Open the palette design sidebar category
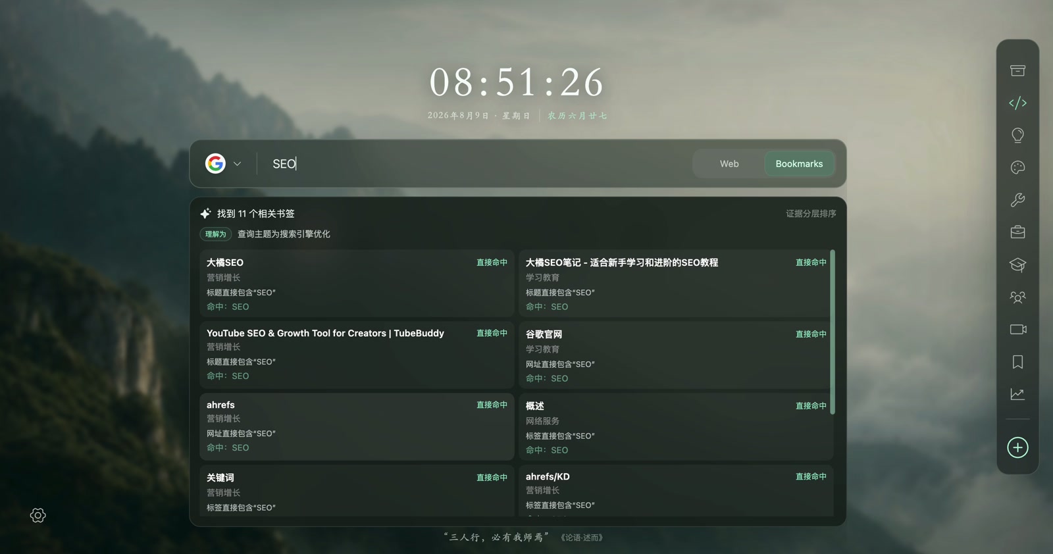The image size is (1053, 554). [1017, 167]
